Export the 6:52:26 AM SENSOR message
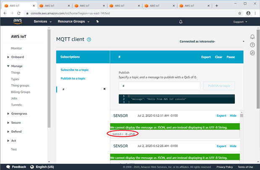Viewport: 260px width, 170px height. click(221, 146)
